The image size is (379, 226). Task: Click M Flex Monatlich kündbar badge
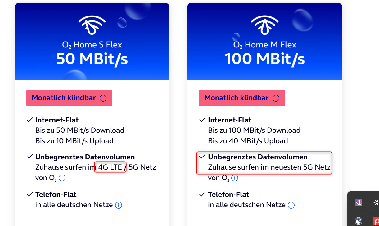pyautogui.click(x=242, y=98)
